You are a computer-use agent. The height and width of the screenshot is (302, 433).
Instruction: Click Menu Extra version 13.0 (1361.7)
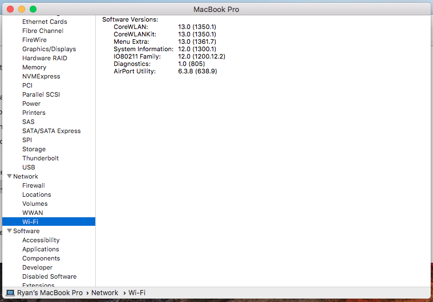197,42
